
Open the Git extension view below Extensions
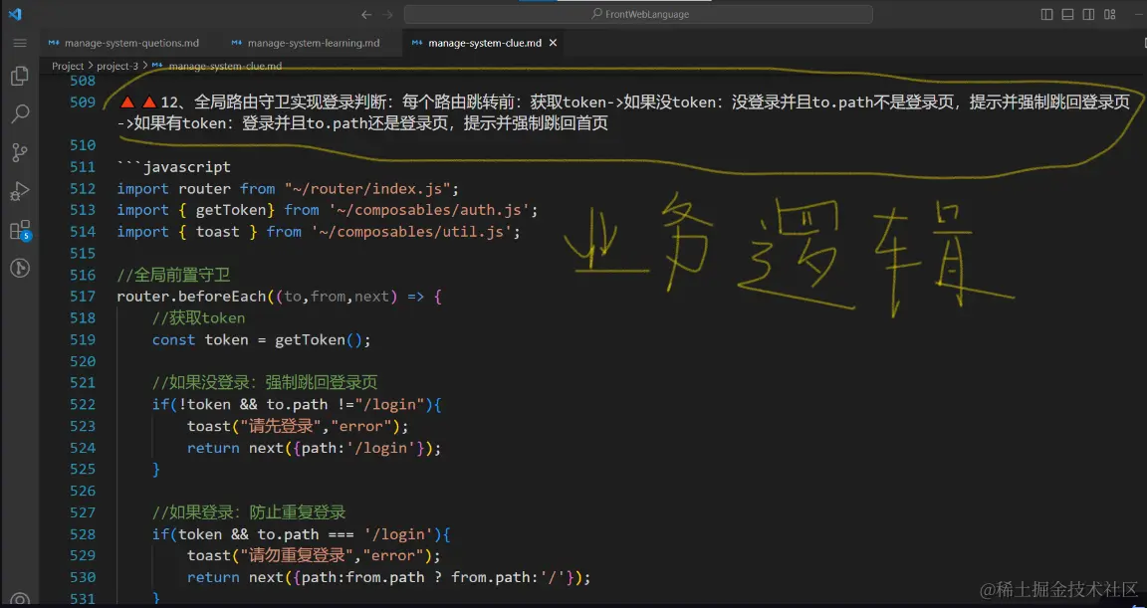pyautogui.click(x=20, y=269)
